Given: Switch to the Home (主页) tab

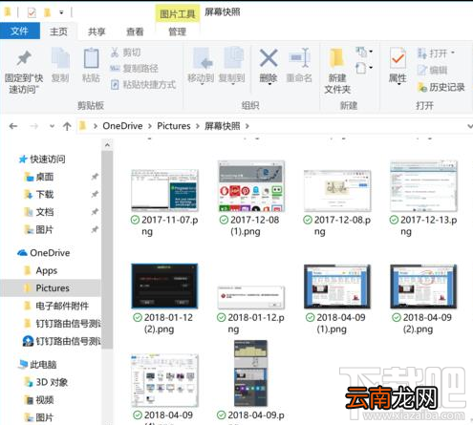Looking at the screenshot, I should coord(58,32).
